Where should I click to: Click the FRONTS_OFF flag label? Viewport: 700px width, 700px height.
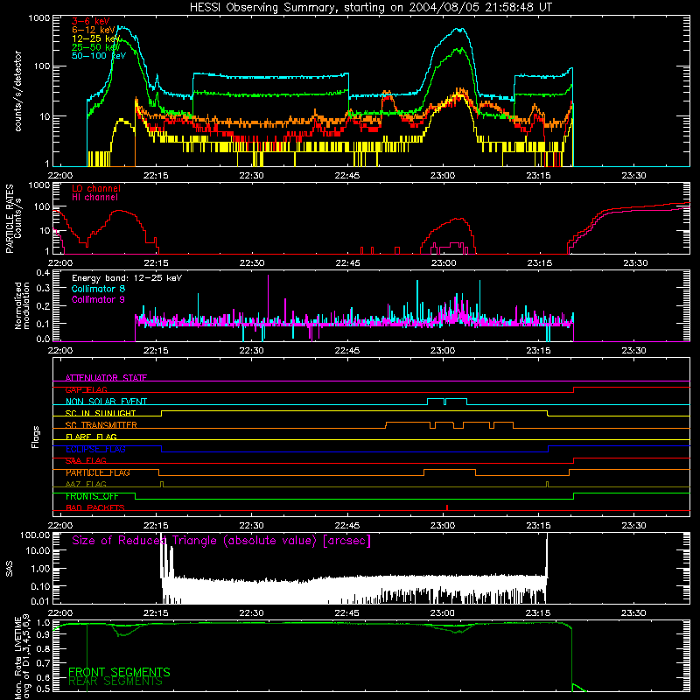coord(92,496)
